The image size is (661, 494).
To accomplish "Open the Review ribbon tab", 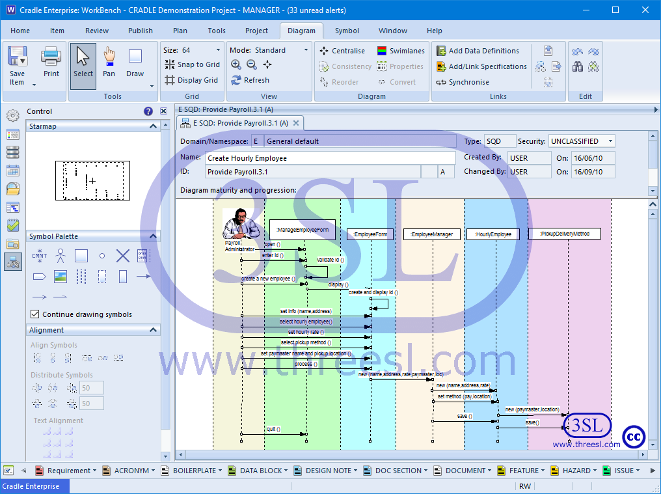I will 97,31.
